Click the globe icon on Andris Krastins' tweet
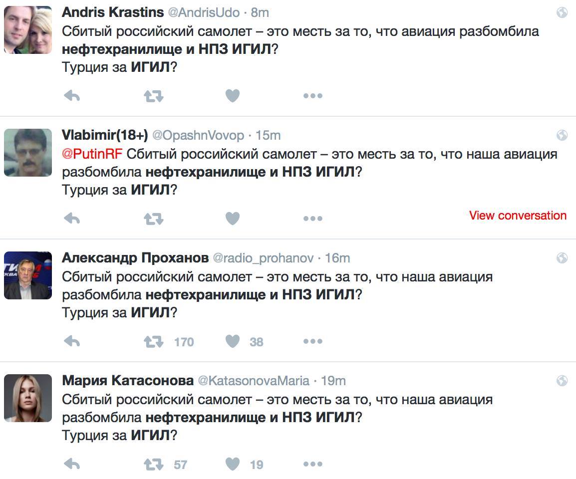 (x=562, y=12)
